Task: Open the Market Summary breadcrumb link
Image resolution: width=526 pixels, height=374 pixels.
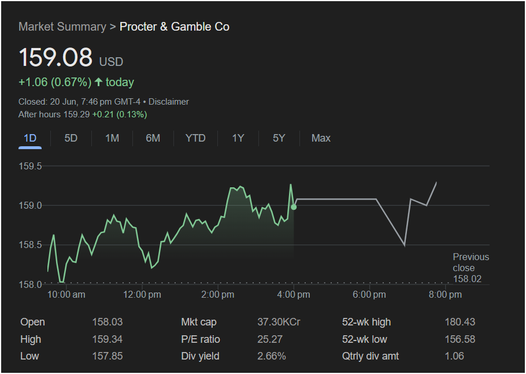Action: (x=62, y=27)
